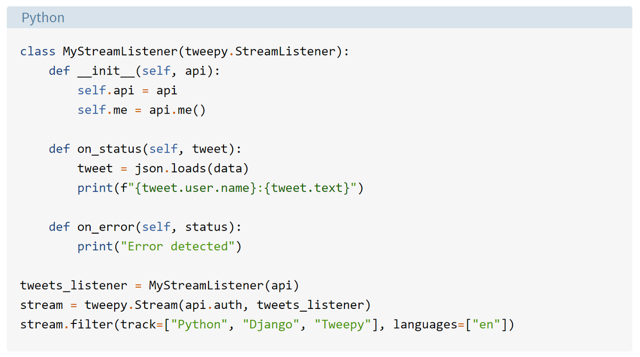The height and width of the screenshot is (357, 640).
Task: Click the "Tweepy" string in track list
Action: pos(342,324)
